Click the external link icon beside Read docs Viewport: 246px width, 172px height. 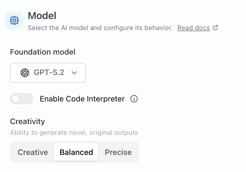click(215, 28)
